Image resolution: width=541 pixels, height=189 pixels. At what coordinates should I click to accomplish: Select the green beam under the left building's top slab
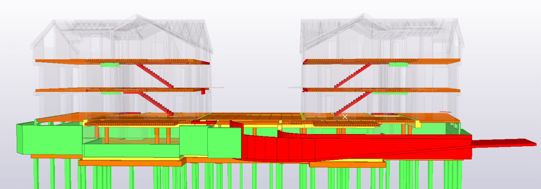pos(110,65)
